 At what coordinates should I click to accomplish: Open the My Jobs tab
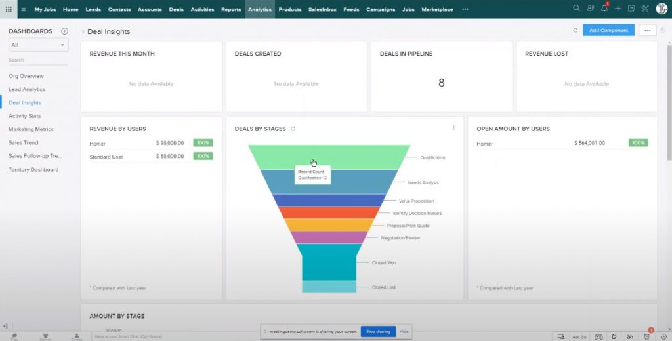point(45,9)
